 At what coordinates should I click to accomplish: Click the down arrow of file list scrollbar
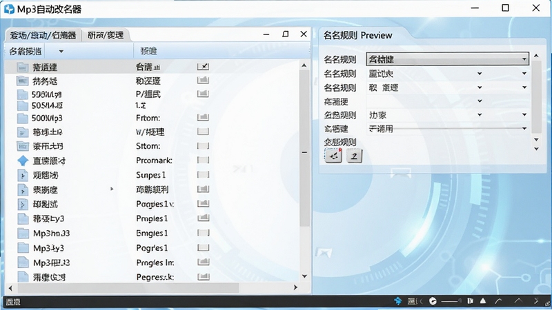point(304,276)
